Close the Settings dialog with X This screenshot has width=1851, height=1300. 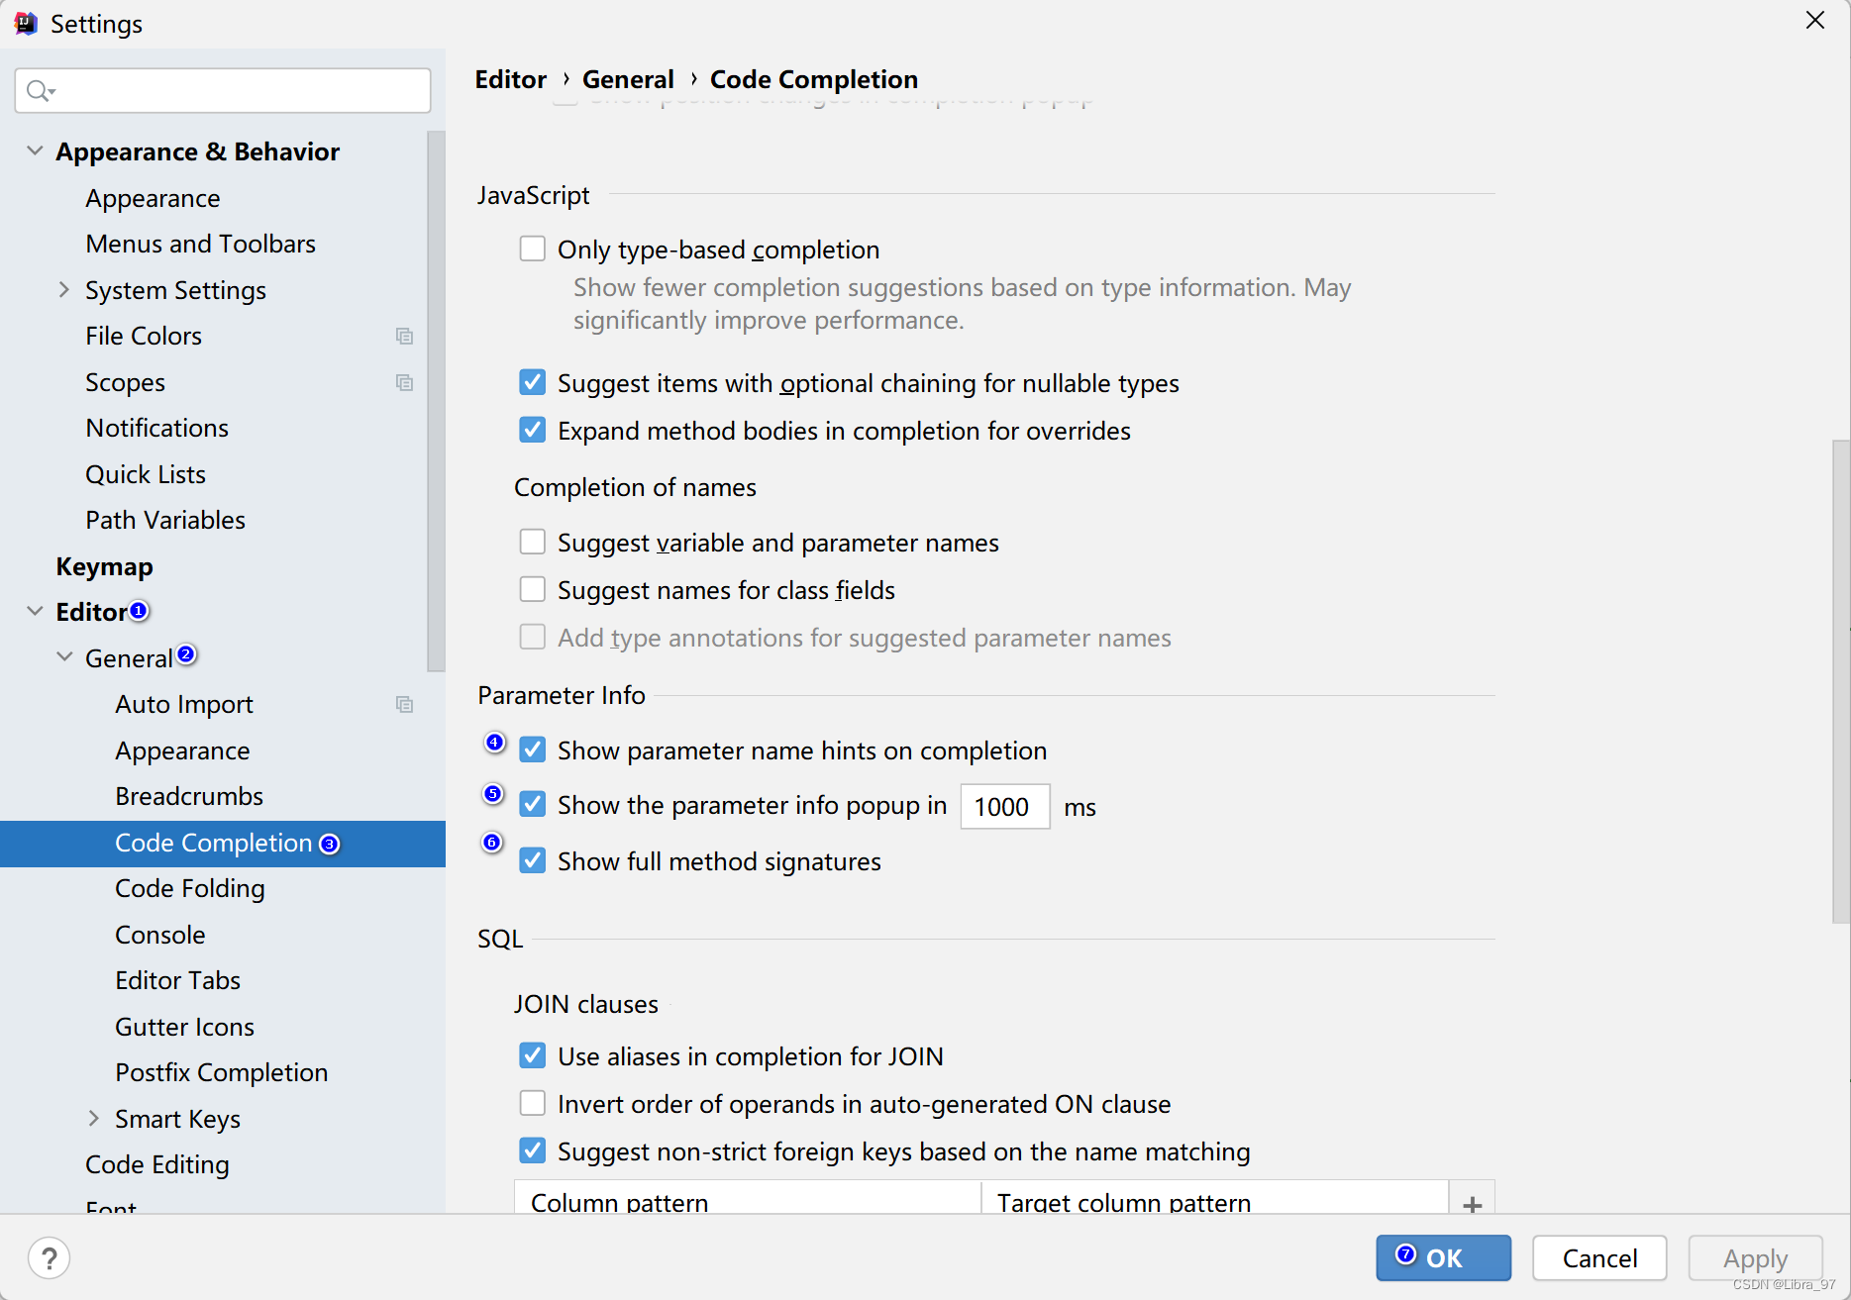pos(1814,21)
